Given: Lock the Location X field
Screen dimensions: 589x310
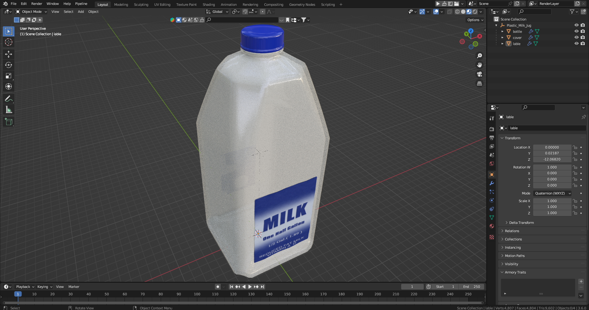Looking at the screenshot, I should click(x=575, y=147).
